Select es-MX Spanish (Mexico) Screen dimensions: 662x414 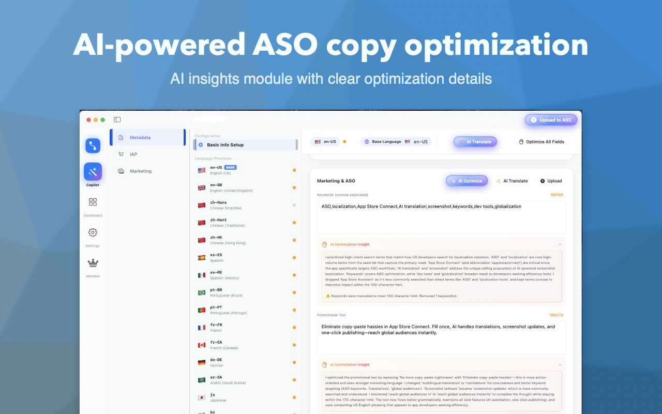(x=246, y=275)
